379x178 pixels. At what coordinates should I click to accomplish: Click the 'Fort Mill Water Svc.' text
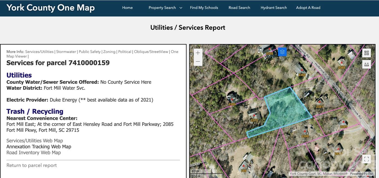65,88
